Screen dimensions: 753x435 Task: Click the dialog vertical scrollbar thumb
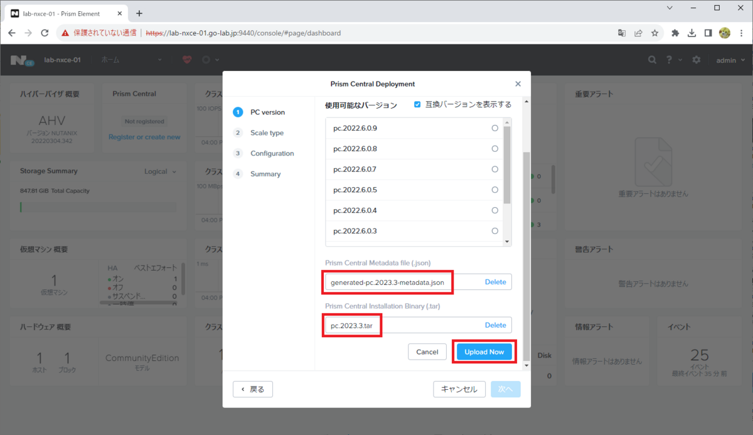click(x=527, y=256)
